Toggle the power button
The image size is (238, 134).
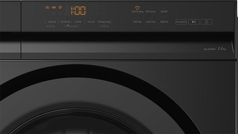pos(207,22)
